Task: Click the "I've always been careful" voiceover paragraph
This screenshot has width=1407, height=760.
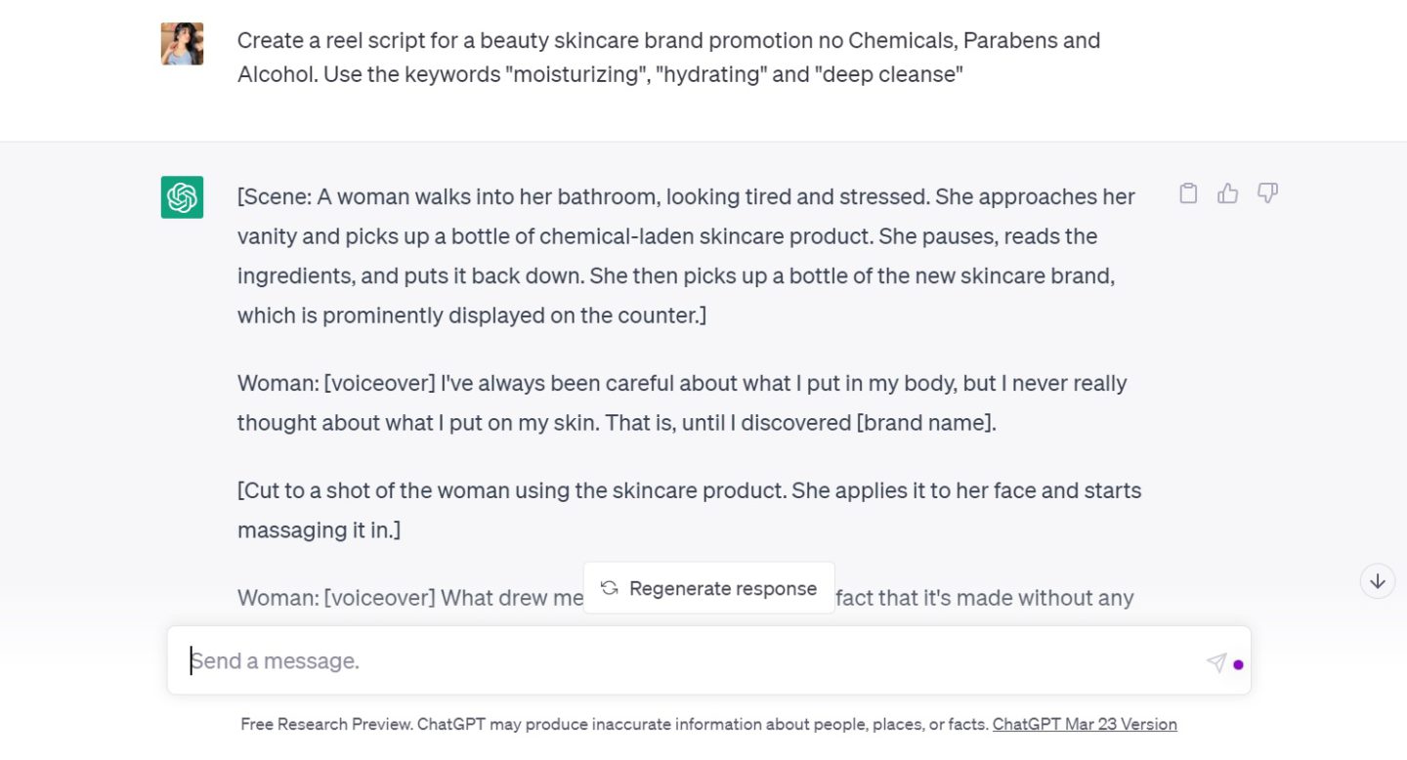Action: 682,402
